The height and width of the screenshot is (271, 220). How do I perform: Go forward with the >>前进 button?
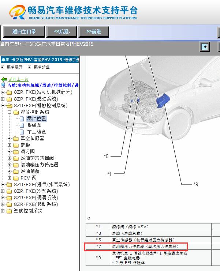click(94, 31)
